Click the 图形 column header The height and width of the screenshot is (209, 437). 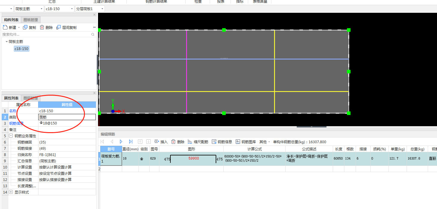pyautogui.click(x=192, y=149)
